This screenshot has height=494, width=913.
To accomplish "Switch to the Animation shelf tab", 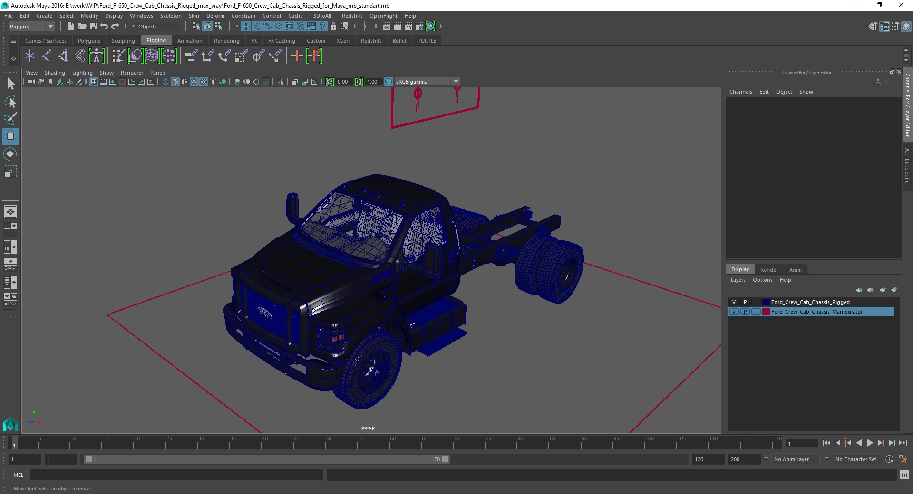I will (x=190, y=41).
